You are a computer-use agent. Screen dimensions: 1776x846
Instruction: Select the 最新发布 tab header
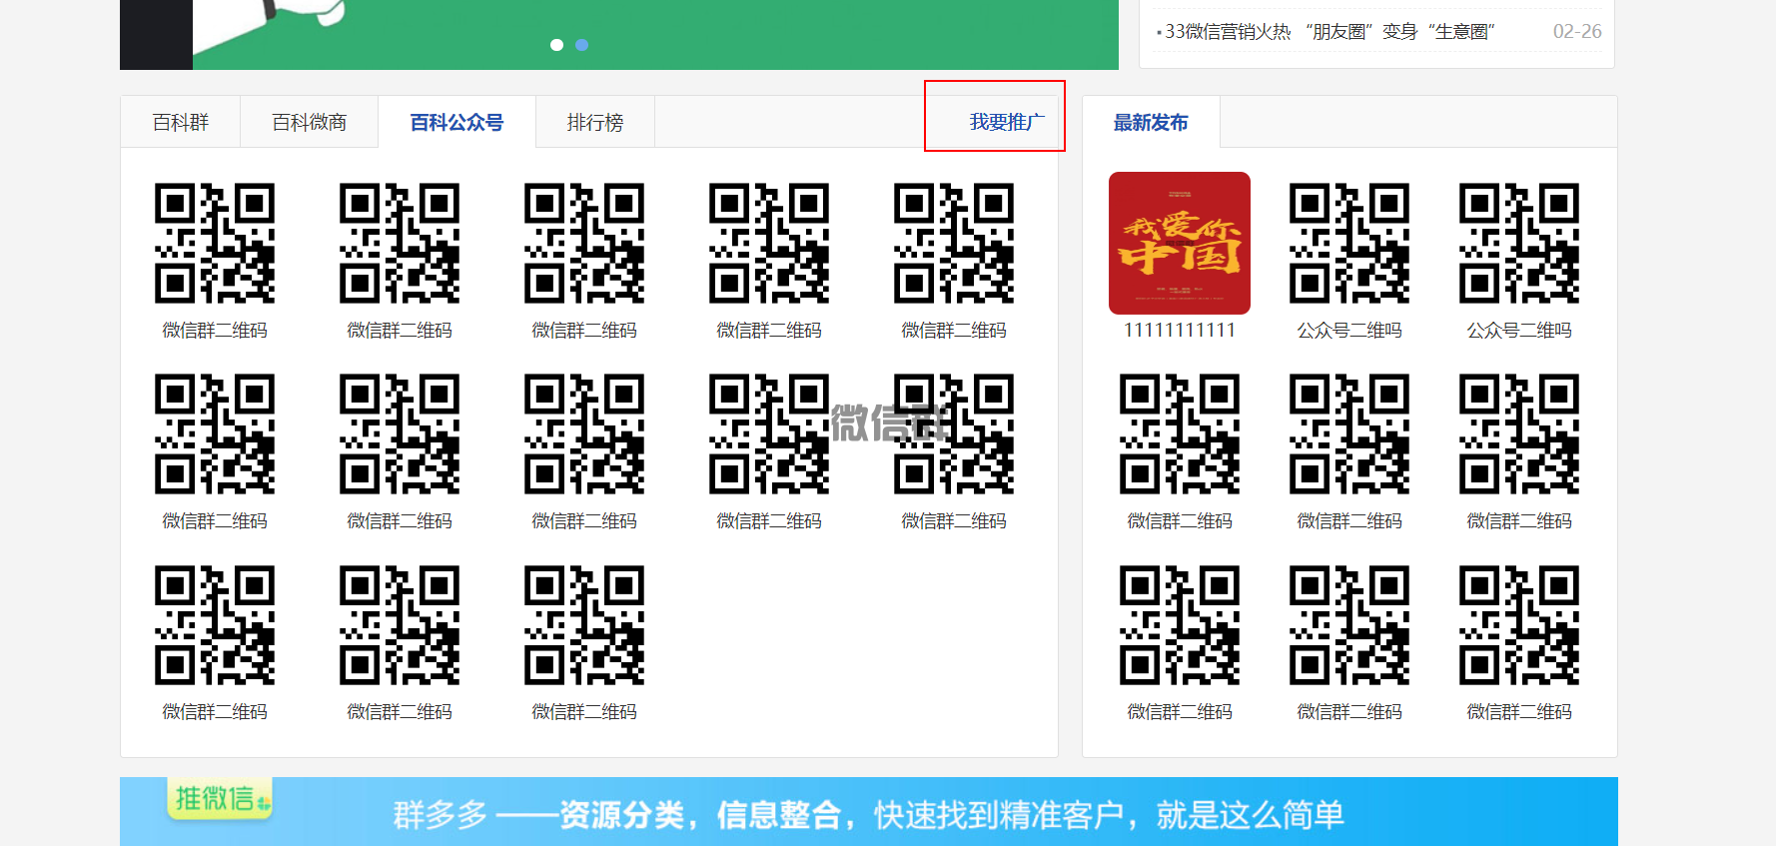click(1151, 122)
